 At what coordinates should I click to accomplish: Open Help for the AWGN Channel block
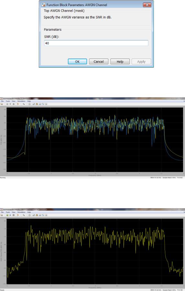[x=120, y=62]
